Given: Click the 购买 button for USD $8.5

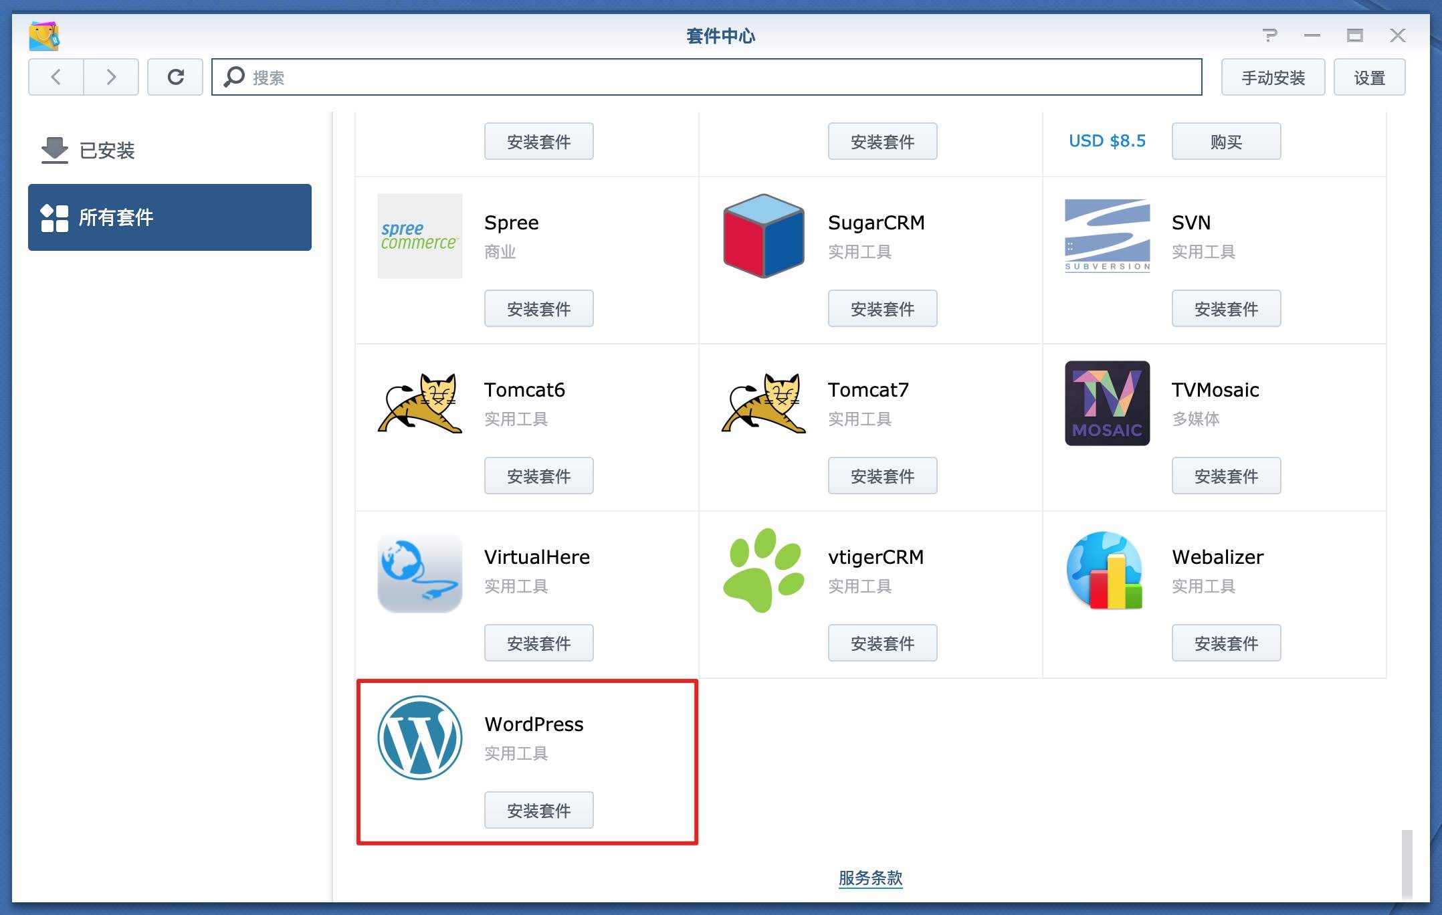Looking at the screenshot, I should [1225, 141].
